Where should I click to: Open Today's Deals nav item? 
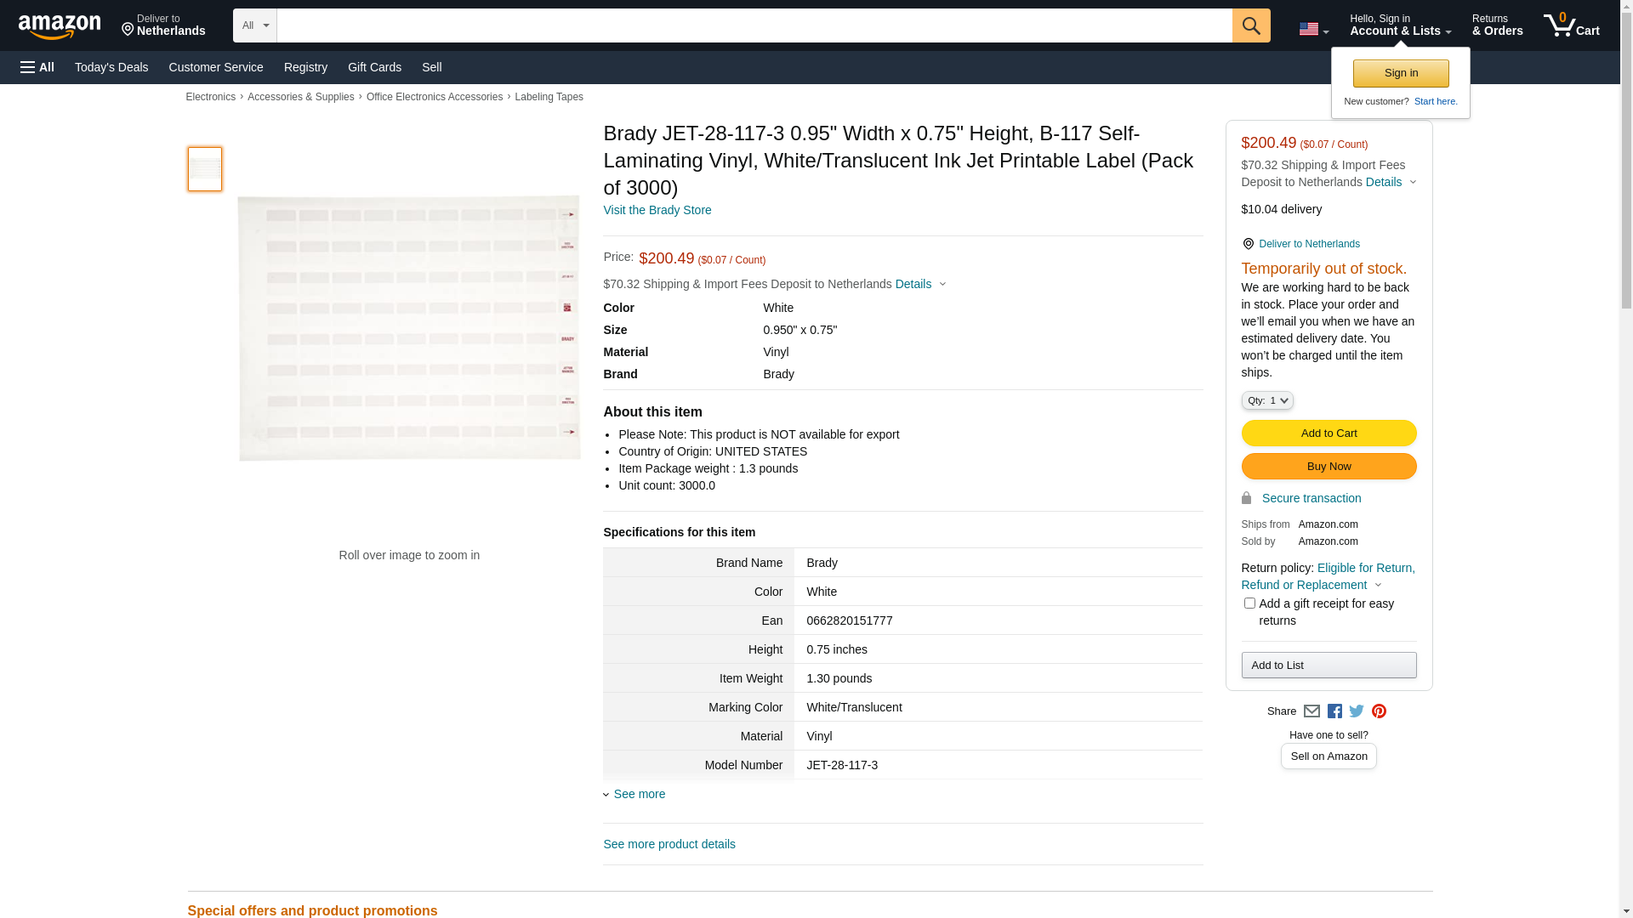pos(111,67)
